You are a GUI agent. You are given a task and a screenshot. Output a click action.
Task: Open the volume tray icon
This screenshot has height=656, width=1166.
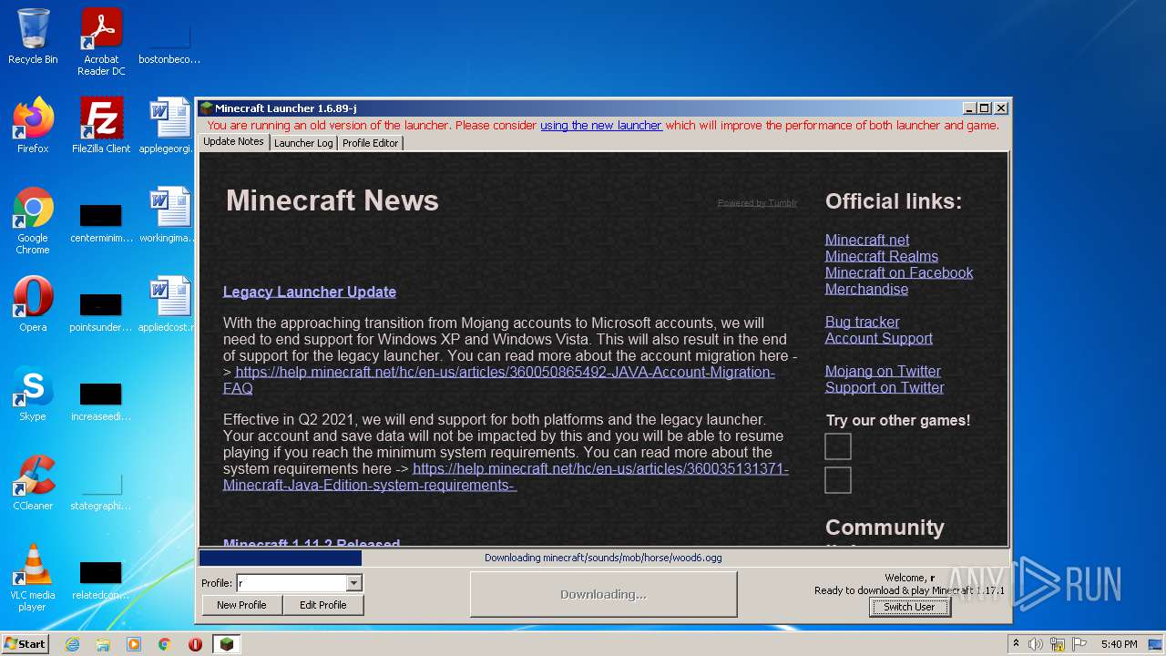(1036, 644)
